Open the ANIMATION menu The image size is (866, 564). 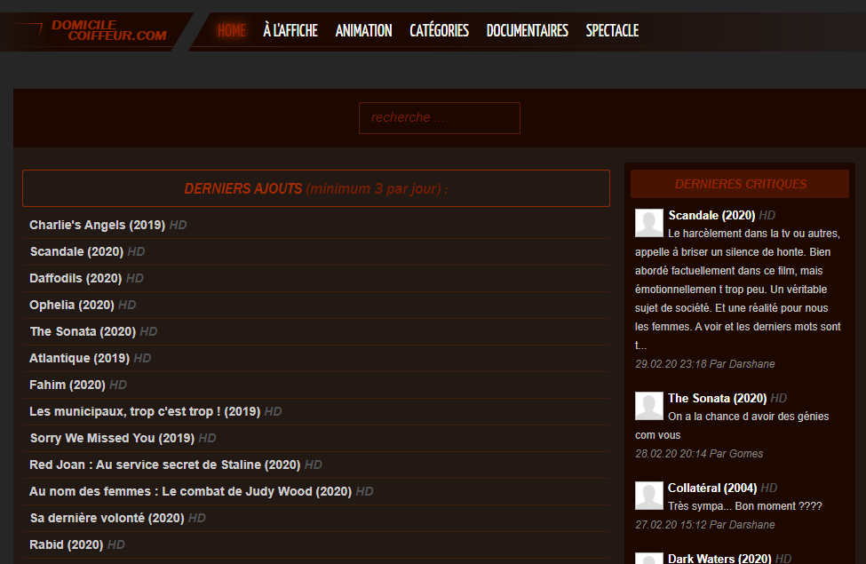coord(363,30)
